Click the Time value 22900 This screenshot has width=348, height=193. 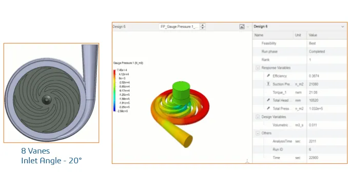pos(314,158)
